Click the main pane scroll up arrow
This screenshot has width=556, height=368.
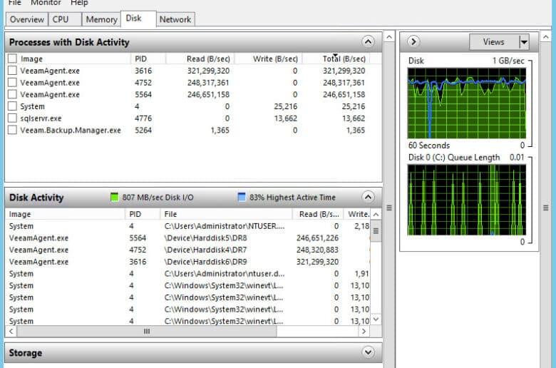coord(389,37)
